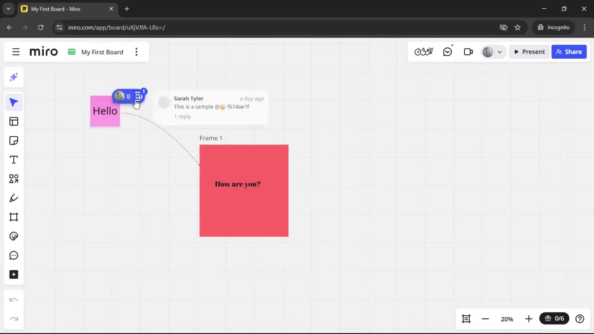
Task: Open board options three-dot menu
Action: [x=136, y=52]
